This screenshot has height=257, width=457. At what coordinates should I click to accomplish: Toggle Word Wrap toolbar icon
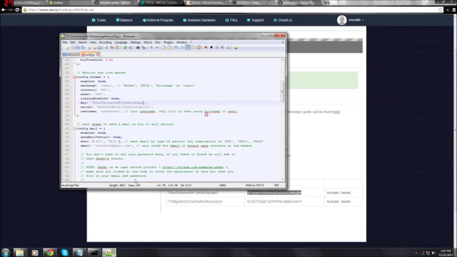[176, 47]
